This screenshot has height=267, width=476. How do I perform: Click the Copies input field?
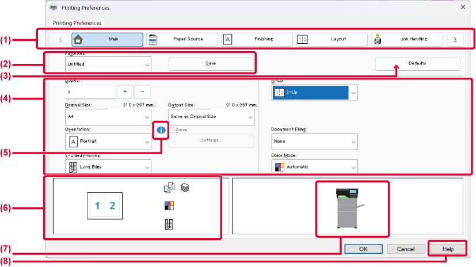90,91
